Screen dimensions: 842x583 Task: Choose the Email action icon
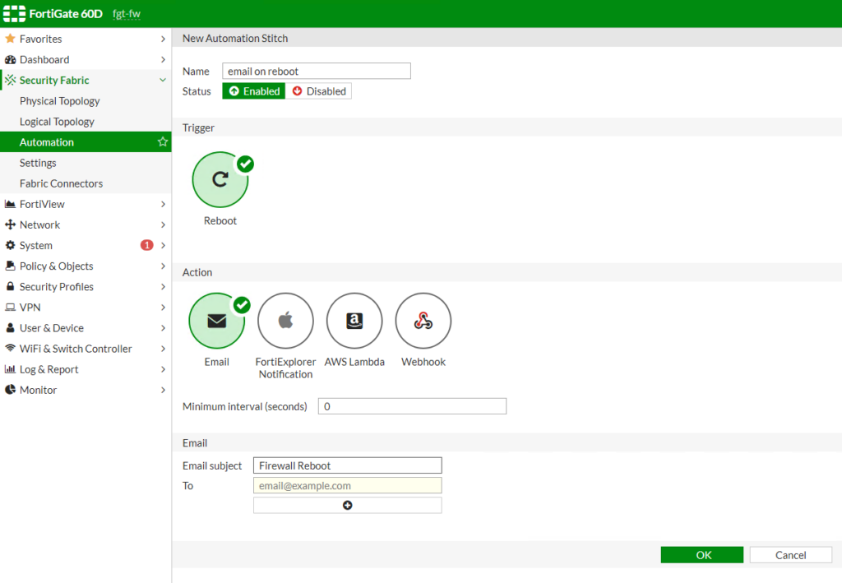pyautogui.click(x=216, y=322)
